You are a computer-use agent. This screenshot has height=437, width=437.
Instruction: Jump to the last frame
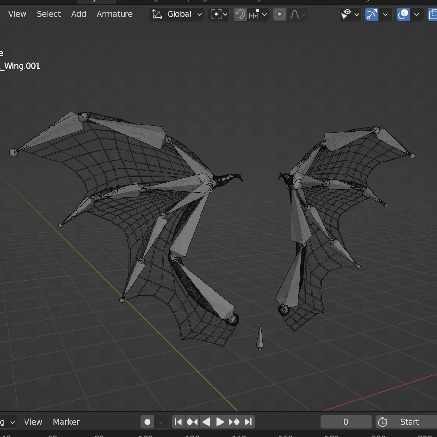(x=248, y=422)
